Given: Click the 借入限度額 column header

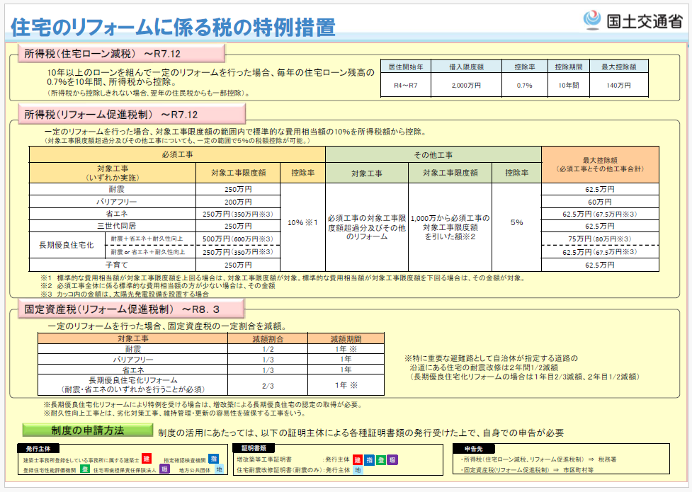Looking at the screenshot, I should click(467, 67).
